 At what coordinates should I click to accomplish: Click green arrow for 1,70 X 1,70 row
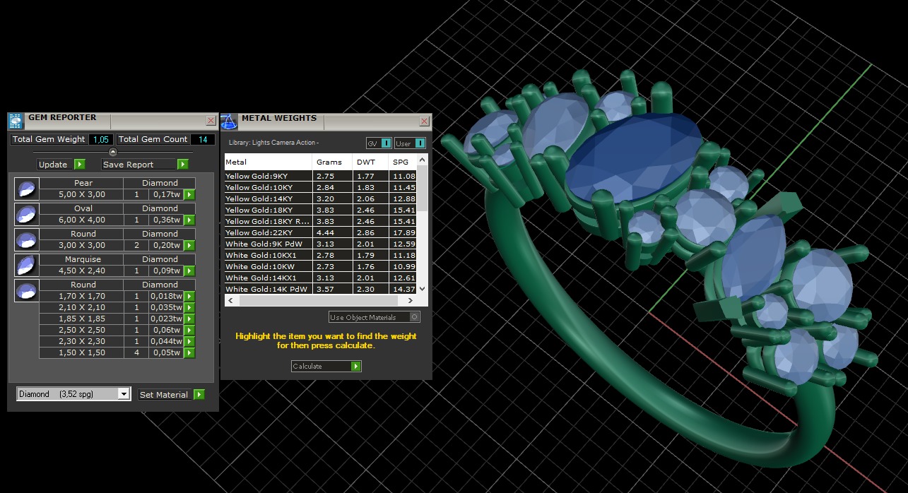189,296
